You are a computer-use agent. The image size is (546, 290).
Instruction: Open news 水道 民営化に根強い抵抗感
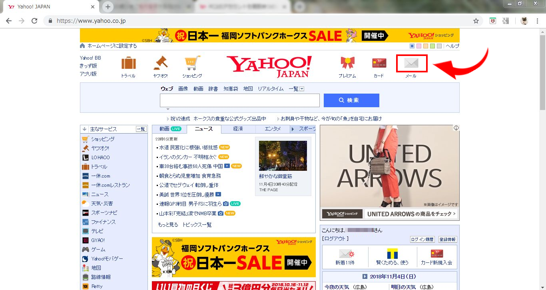coord(189,148)
